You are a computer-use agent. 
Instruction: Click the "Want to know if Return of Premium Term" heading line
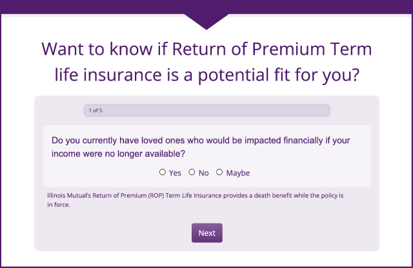[206, 49]
